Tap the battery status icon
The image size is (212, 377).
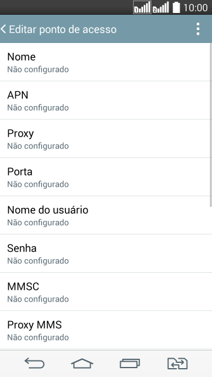176,8
